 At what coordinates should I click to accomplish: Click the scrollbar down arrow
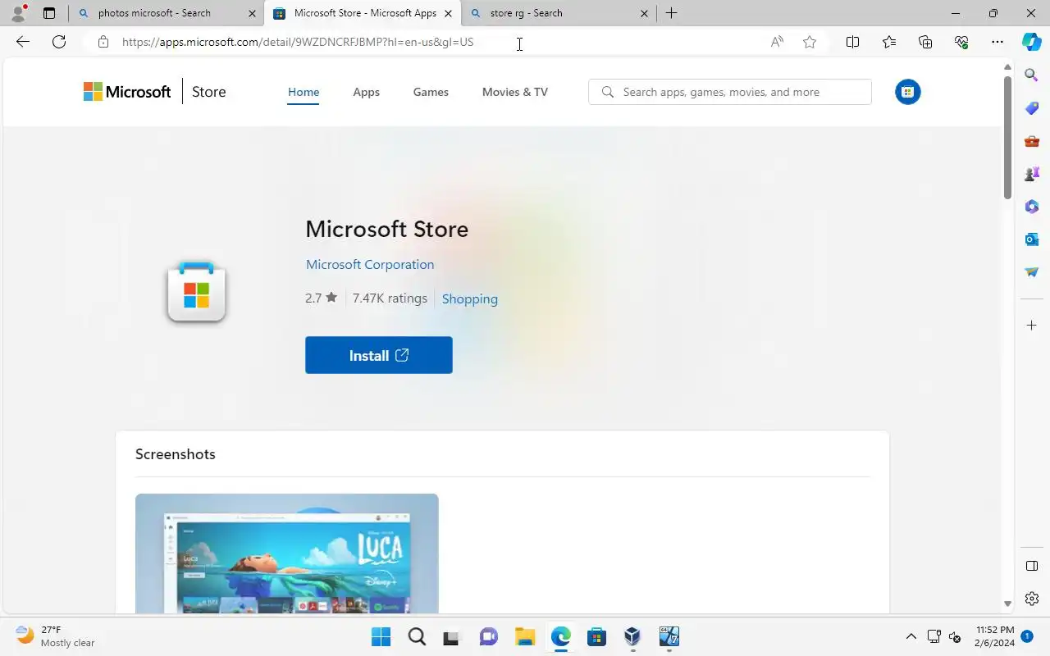(x=1008, y=604)
